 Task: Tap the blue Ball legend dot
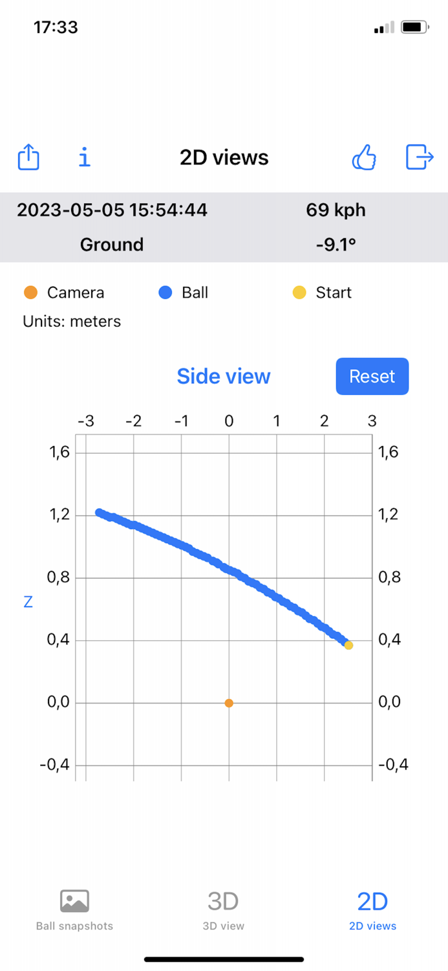point(165,293)
